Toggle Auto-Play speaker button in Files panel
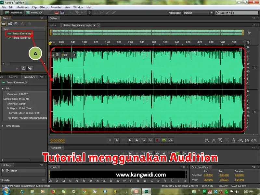Viewport: 260px width, 195px height. (30, 69)
